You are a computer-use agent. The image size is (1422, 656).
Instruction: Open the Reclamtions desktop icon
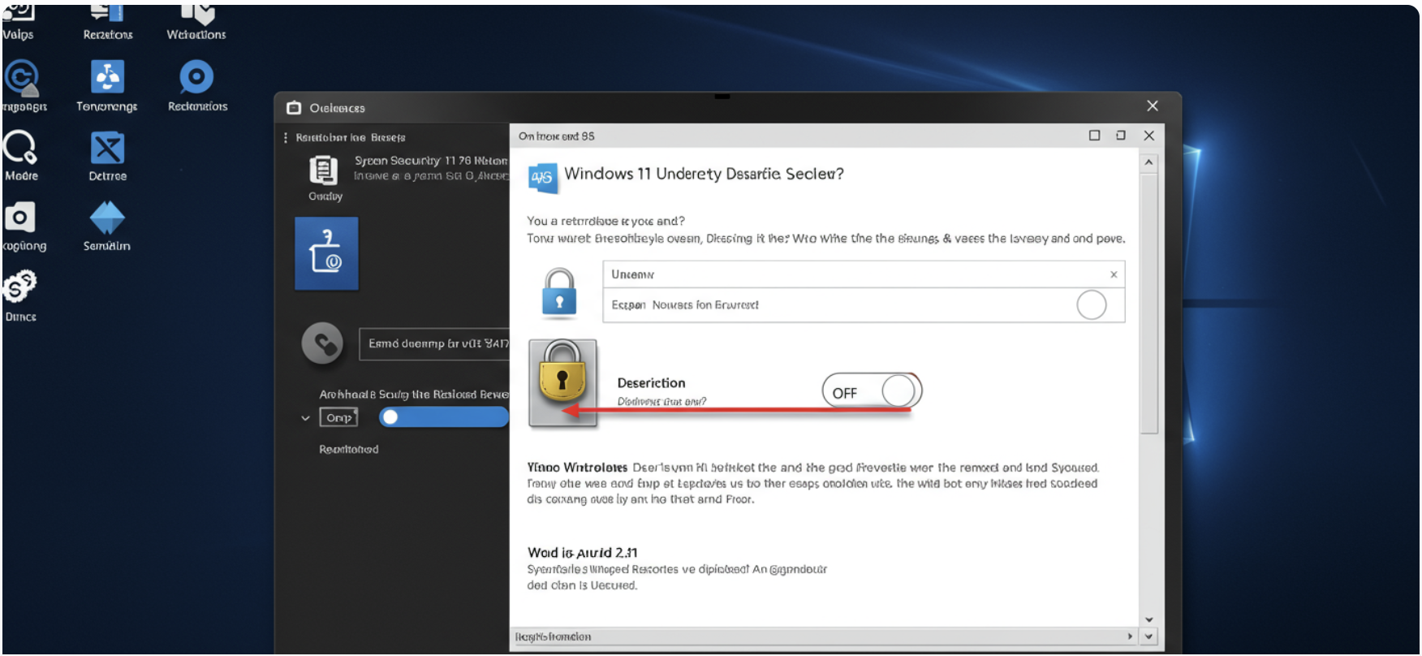click(x=197, y=86)
